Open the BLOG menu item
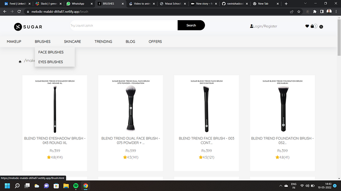 point(130,42)
